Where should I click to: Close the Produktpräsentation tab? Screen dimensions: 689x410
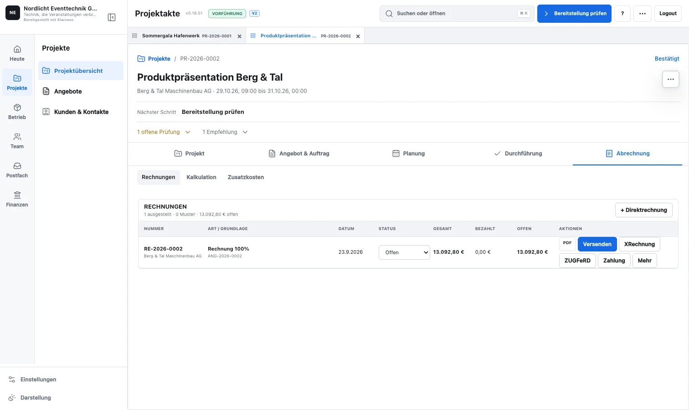coord(358,36)
